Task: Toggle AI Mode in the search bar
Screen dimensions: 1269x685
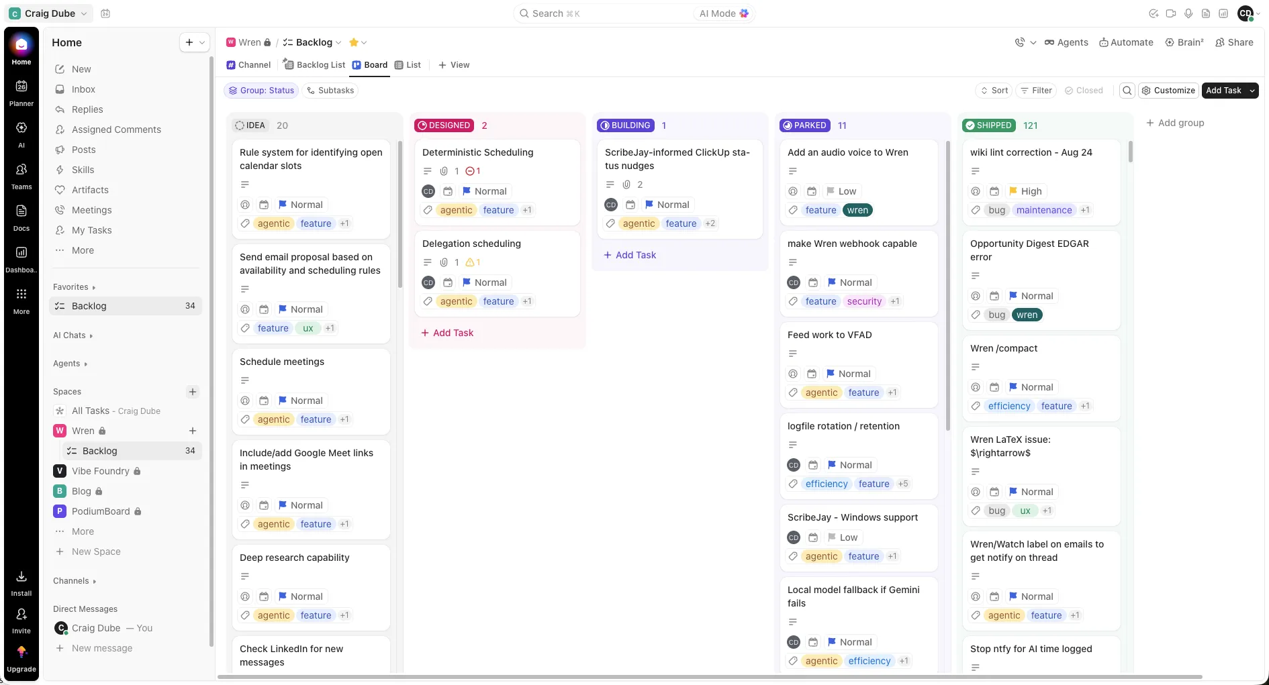Action: 724,13
